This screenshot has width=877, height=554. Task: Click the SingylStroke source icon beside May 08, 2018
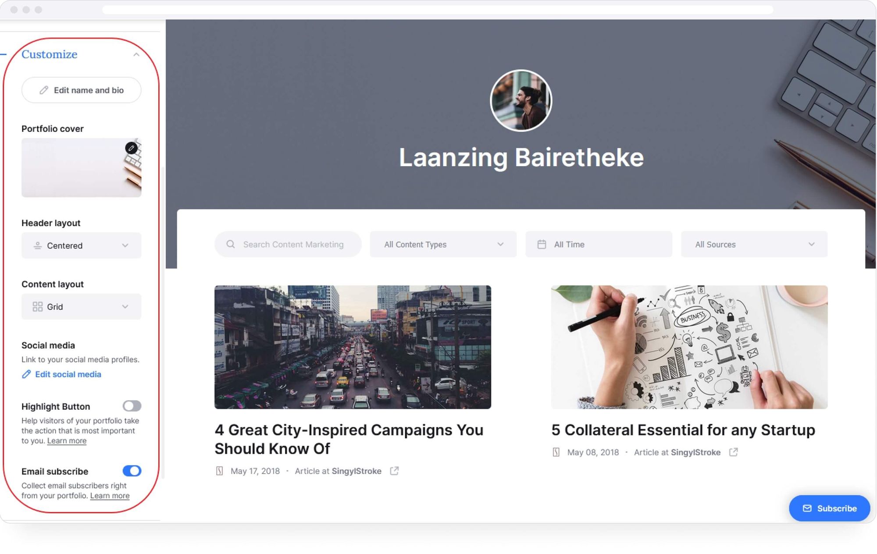coord(556,452)
